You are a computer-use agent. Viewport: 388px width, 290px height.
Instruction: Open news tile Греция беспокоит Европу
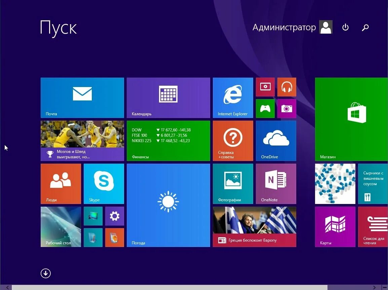(x=255, y=227)
